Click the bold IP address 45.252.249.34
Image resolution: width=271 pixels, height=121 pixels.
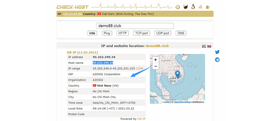tap(104, 57)
